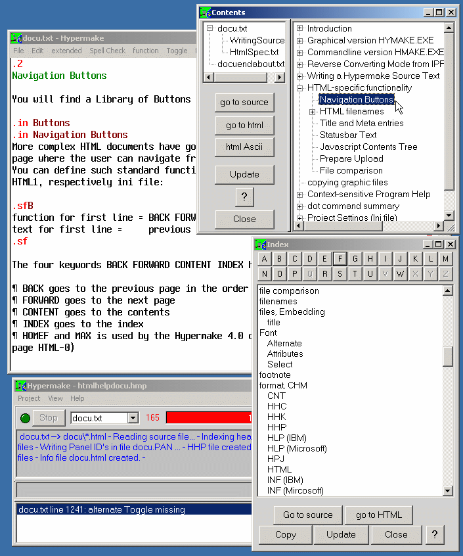Select 'alternate Toggle missing' error line
This screenshot has width=463, height=556.
(x=134, y=509)
